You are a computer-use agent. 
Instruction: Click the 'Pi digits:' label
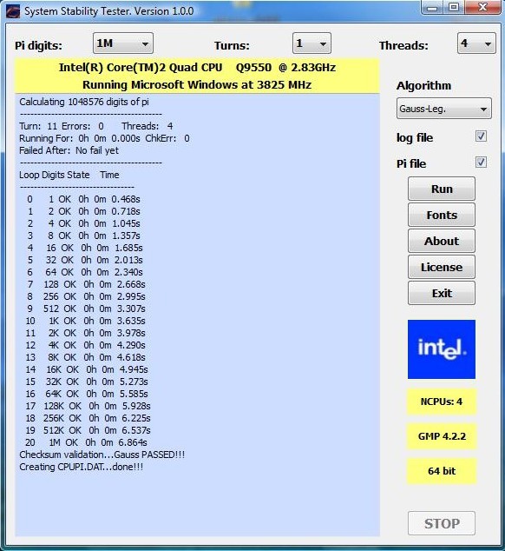[38, 46]
